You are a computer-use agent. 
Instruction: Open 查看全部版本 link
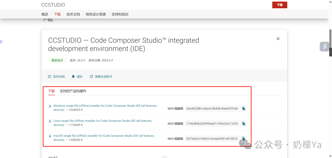(104, 77)
